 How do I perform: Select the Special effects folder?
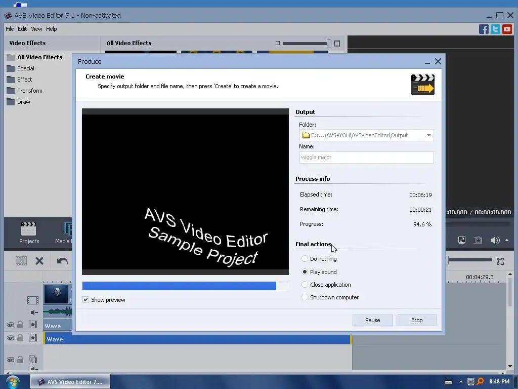tap(20, 68)
